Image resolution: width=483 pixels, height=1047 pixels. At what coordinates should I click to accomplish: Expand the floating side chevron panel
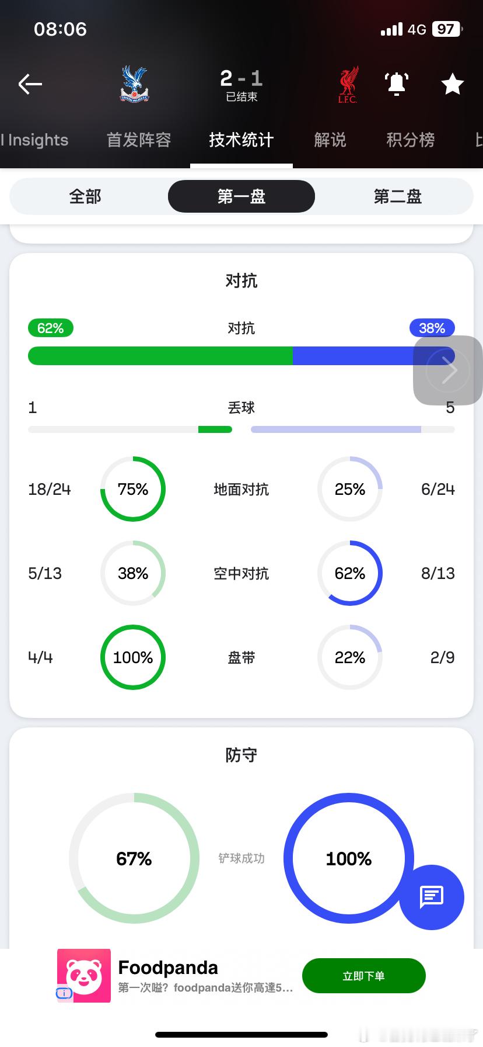pyautogui.click(x=448, y=370)
